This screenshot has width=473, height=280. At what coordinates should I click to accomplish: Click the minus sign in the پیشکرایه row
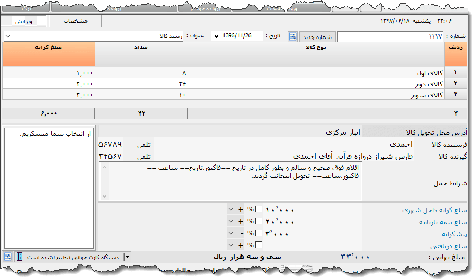(x=241, y=233)
